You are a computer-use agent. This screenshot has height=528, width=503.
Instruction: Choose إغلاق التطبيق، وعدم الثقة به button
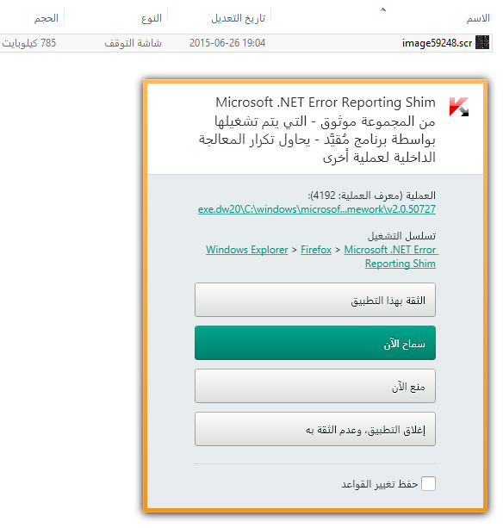pos(315,429)
